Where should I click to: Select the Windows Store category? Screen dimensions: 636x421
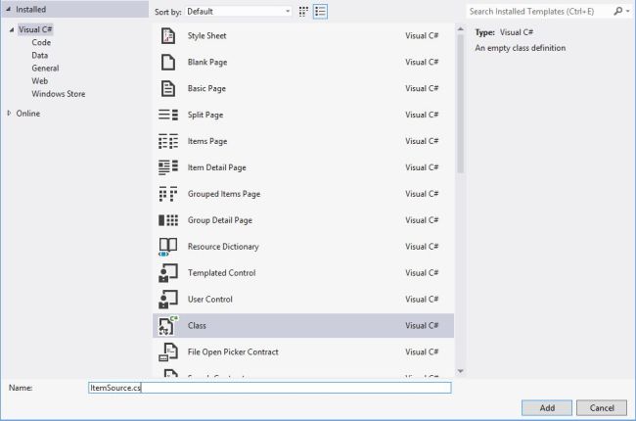pyautogui.click(x=59, y=94)
